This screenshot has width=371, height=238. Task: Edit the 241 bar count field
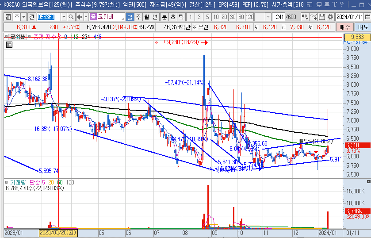279,17
